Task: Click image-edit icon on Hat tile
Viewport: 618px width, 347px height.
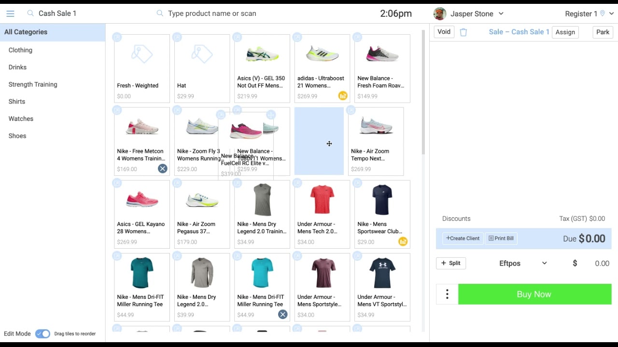Action: click(177, 37)
